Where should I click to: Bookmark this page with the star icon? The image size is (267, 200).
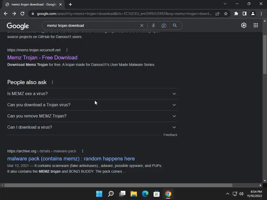[x=226, y=14]
